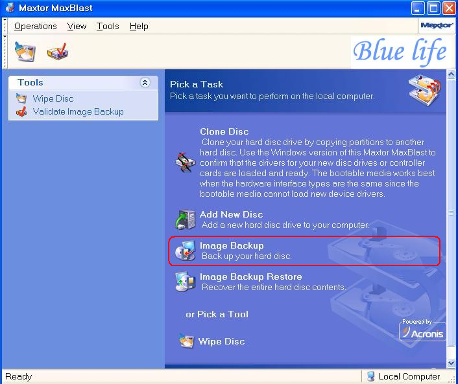Click the Add New Disc icon
458x384 pixels.
pyautogui.click(x=185, y=220)
